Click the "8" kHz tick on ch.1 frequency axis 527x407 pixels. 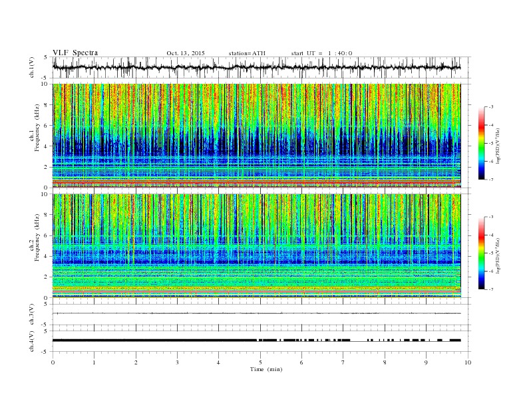47,105
